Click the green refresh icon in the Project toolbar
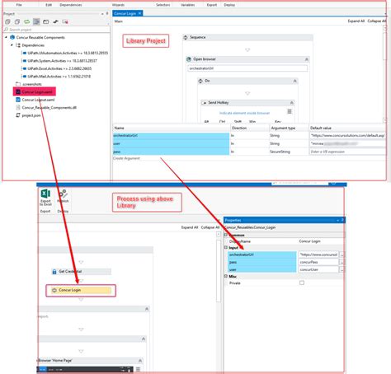Screen dimensions: 391x374 click(x=26, y=21)
